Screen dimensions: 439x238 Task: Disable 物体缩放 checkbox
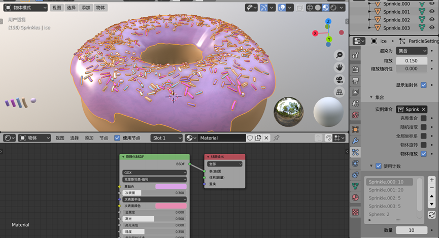coord(424,154)
